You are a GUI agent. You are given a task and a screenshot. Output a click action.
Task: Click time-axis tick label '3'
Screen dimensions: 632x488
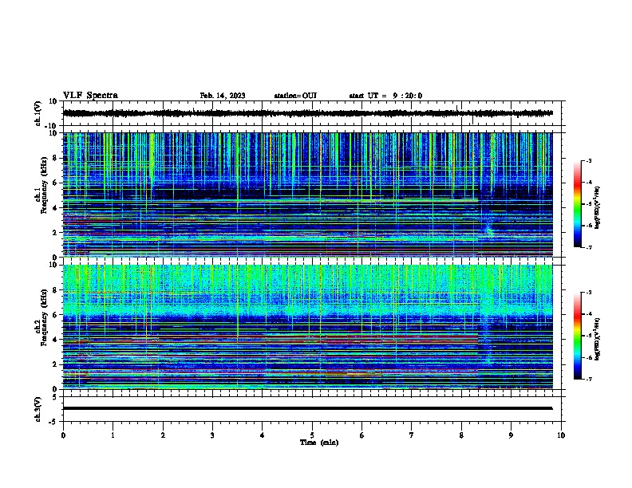click(212, 435)
